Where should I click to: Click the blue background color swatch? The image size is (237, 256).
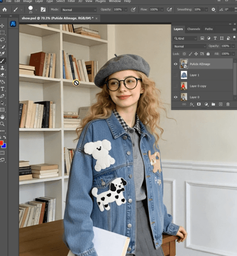point(4,146)
